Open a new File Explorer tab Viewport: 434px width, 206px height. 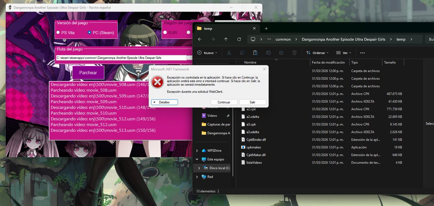click(266, 29)
